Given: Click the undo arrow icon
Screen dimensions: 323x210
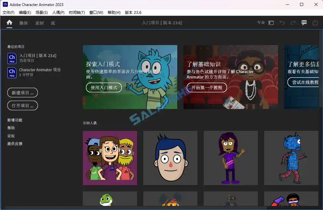Looking at the screenshot, I should tap(282, 23).
